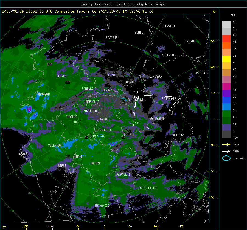Click the YELLAPUR city label
The image size is (247, 230).
55,145
